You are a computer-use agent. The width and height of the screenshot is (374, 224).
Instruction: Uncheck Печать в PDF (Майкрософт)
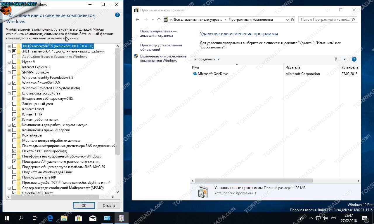pyautogui.click(x=14, y=151)
